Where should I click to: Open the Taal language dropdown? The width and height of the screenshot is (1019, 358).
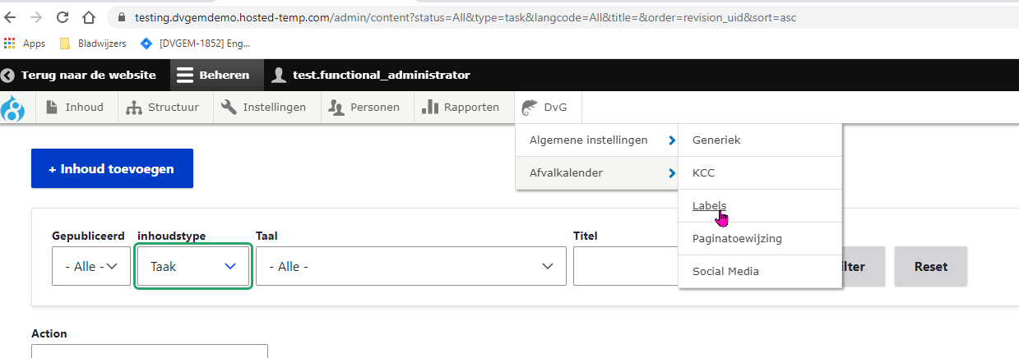(410, 266)
